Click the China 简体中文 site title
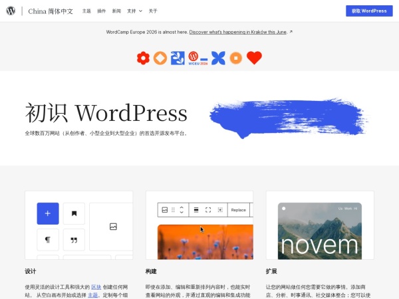Screen dimensions: 399x299 tap(51, 11)
